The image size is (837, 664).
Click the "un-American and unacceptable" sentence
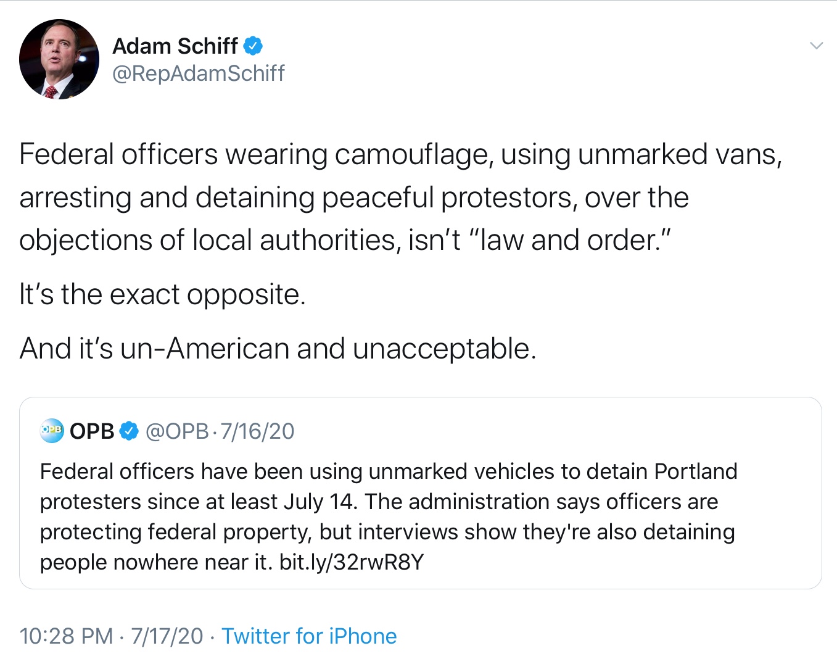coord(278,349)
